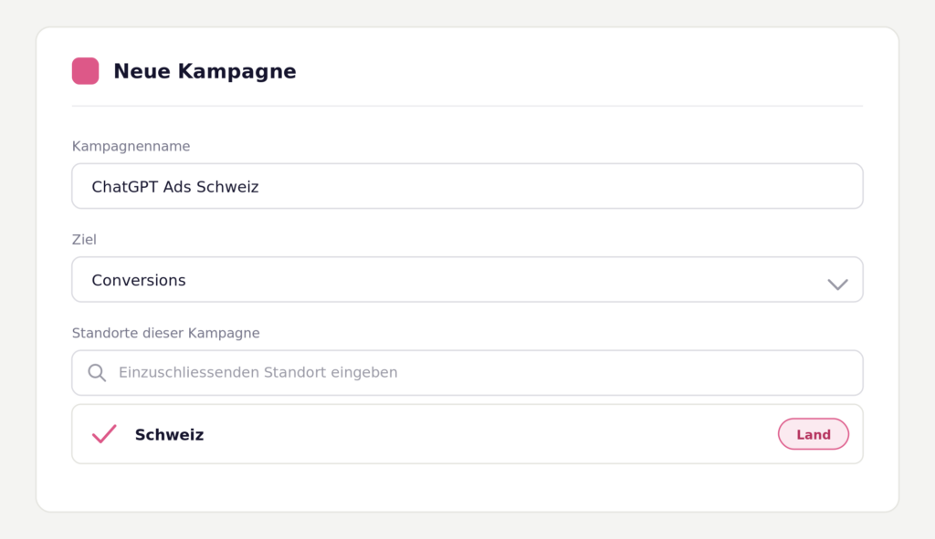
Task: Click the Neue Kampagne heading
Action: [x=205, y=71]
